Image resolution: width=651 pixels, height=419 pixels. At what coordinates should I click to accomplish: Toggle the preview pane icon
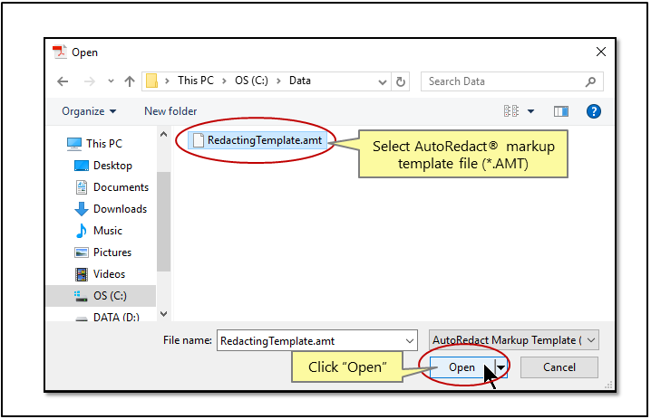(561, 111)
